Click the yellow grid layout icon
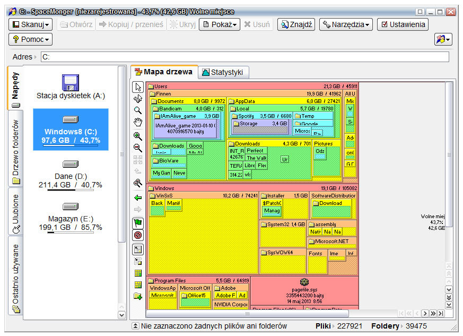This screenshot has height=336, width=463. click(x=138, y=285)
